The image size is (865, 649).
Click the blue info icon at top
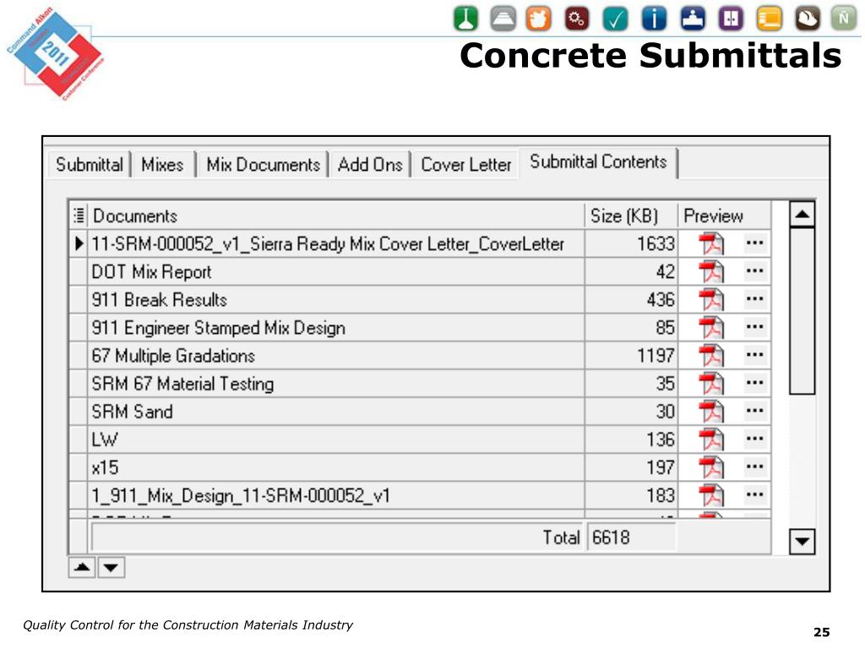tap(654, 19)
